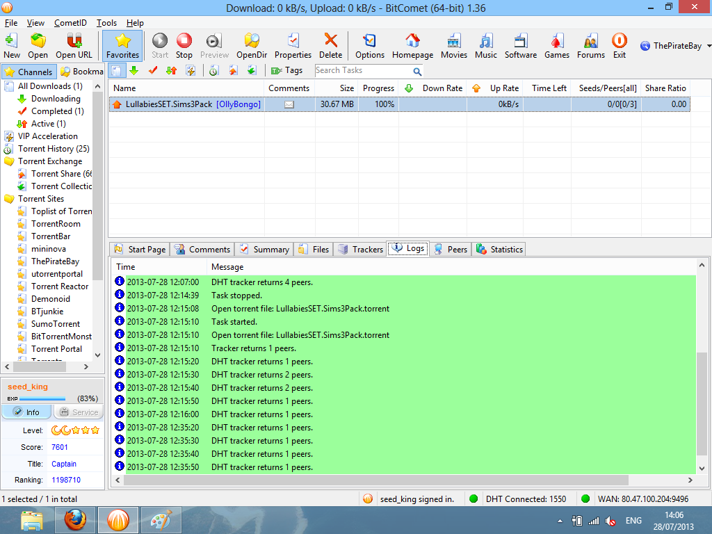Viewport: 712px width, 534px height.
Task: Switch to the Peers tab
Action: [451, 249]
